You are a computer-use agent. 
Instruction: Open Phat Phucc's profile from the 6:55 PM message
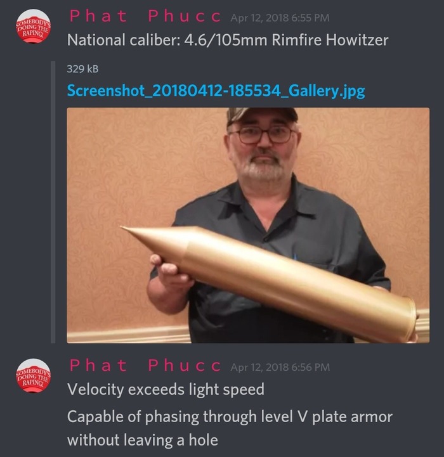pyautogui.click(x=145, y=16)
